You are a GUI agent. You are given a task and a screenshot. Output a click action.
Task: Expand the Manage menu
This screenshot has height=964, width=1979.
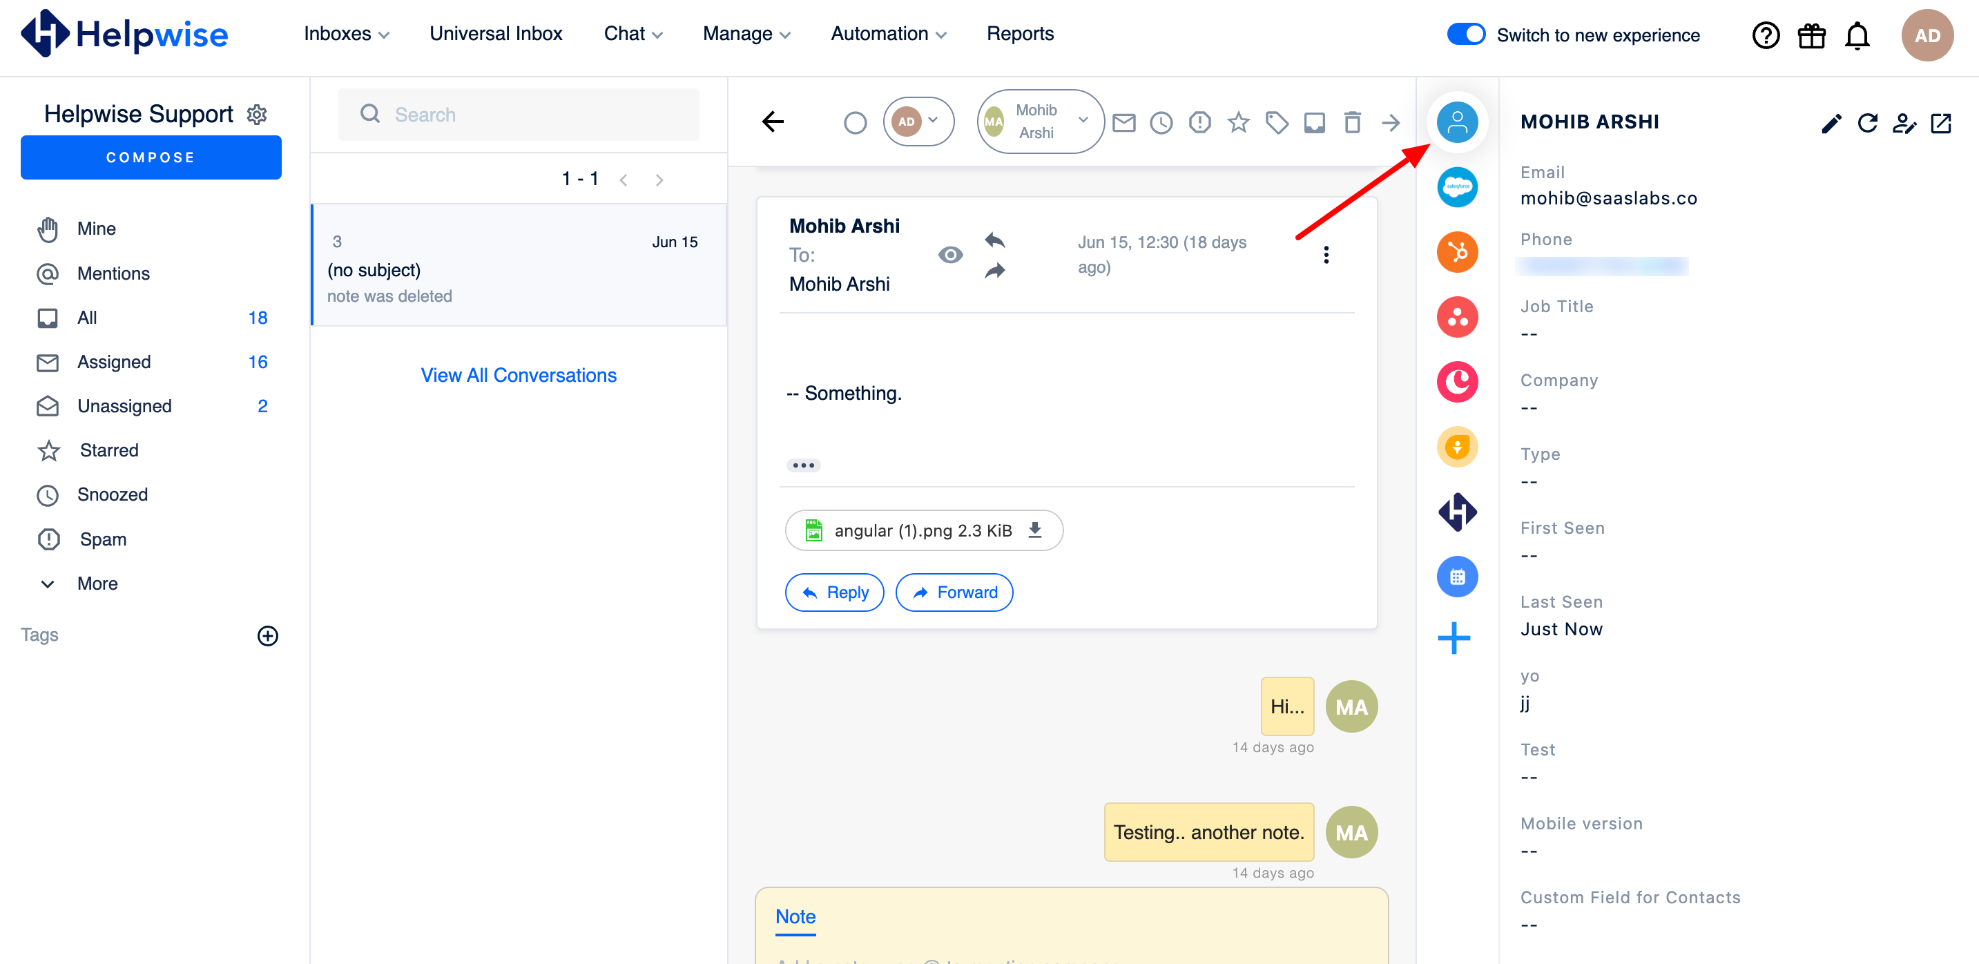[746, 34]
